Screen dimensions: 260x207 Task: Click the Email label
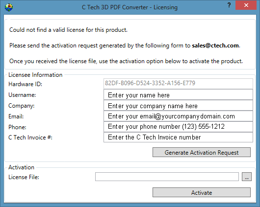coord(16,116)
